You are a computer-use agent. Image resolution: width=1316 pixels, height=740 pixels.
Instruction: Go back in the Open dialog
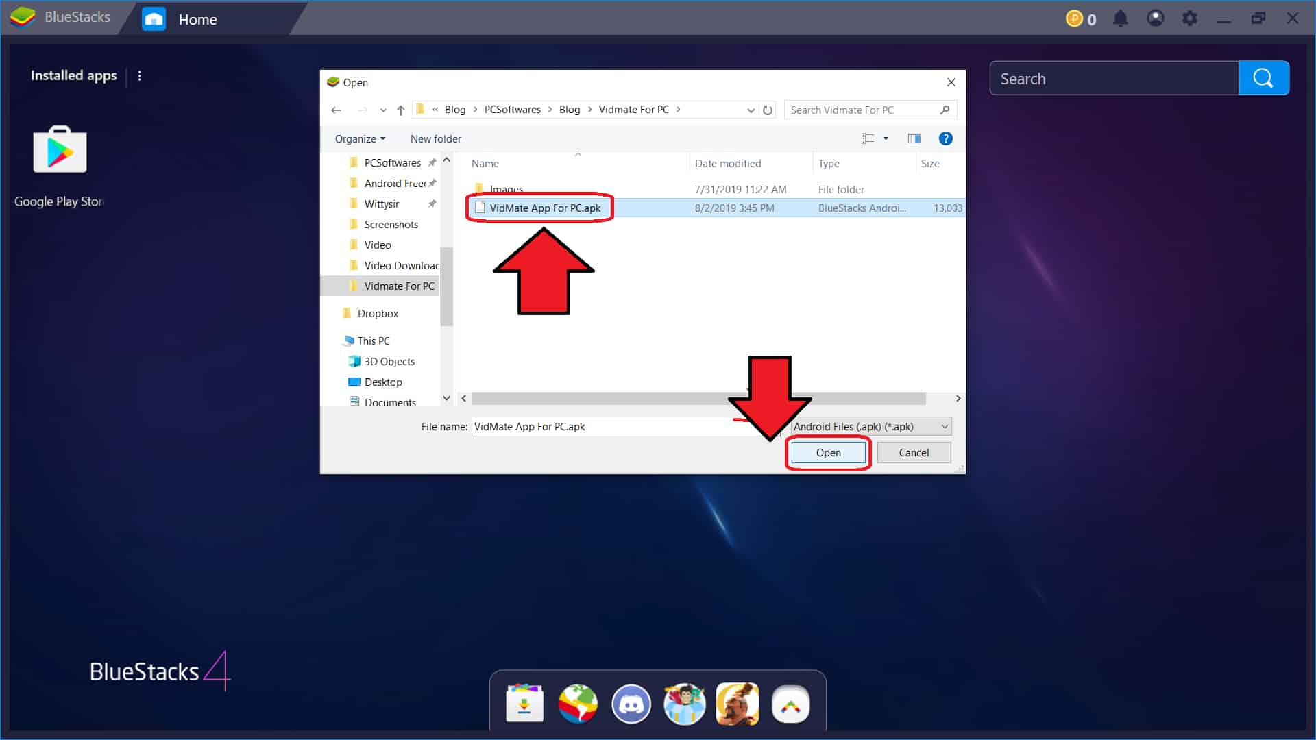(336, 110)
